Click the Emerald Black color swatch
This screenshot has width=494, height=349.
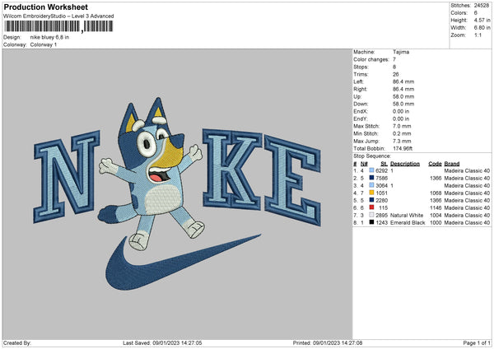click(371, 222)
